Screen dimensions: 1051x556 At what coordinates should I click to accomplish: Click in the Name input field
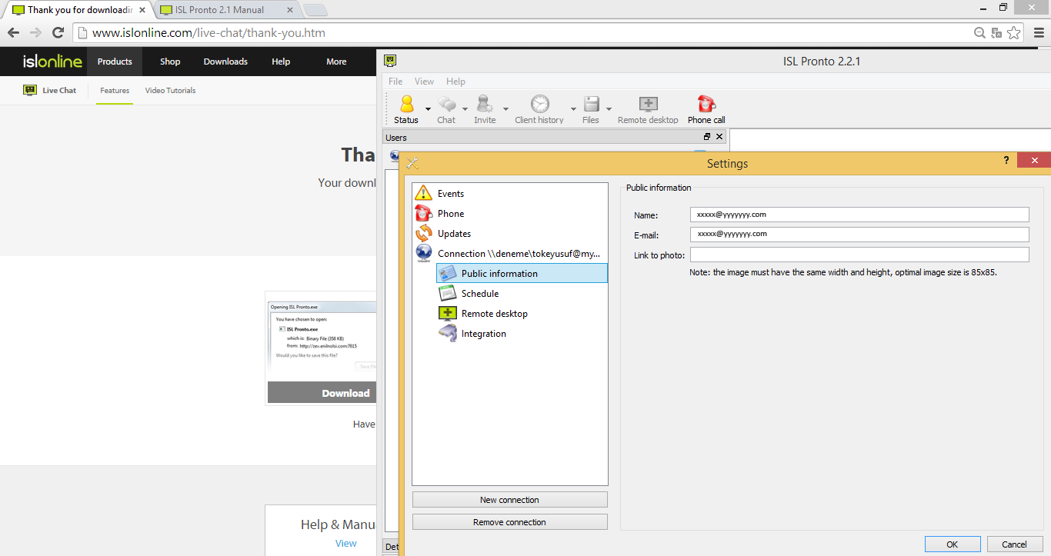point(859,215)
